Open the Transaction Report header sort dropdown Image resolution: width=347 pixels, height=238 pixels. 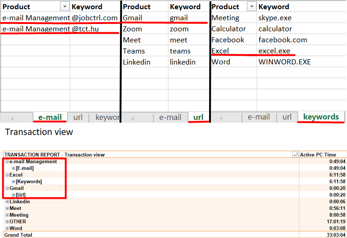tap(295, 155)
